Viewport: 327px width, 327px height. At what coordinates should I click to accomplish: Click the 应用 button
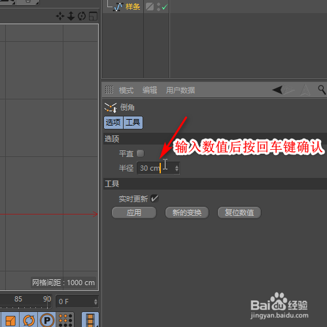coord(134,213)
